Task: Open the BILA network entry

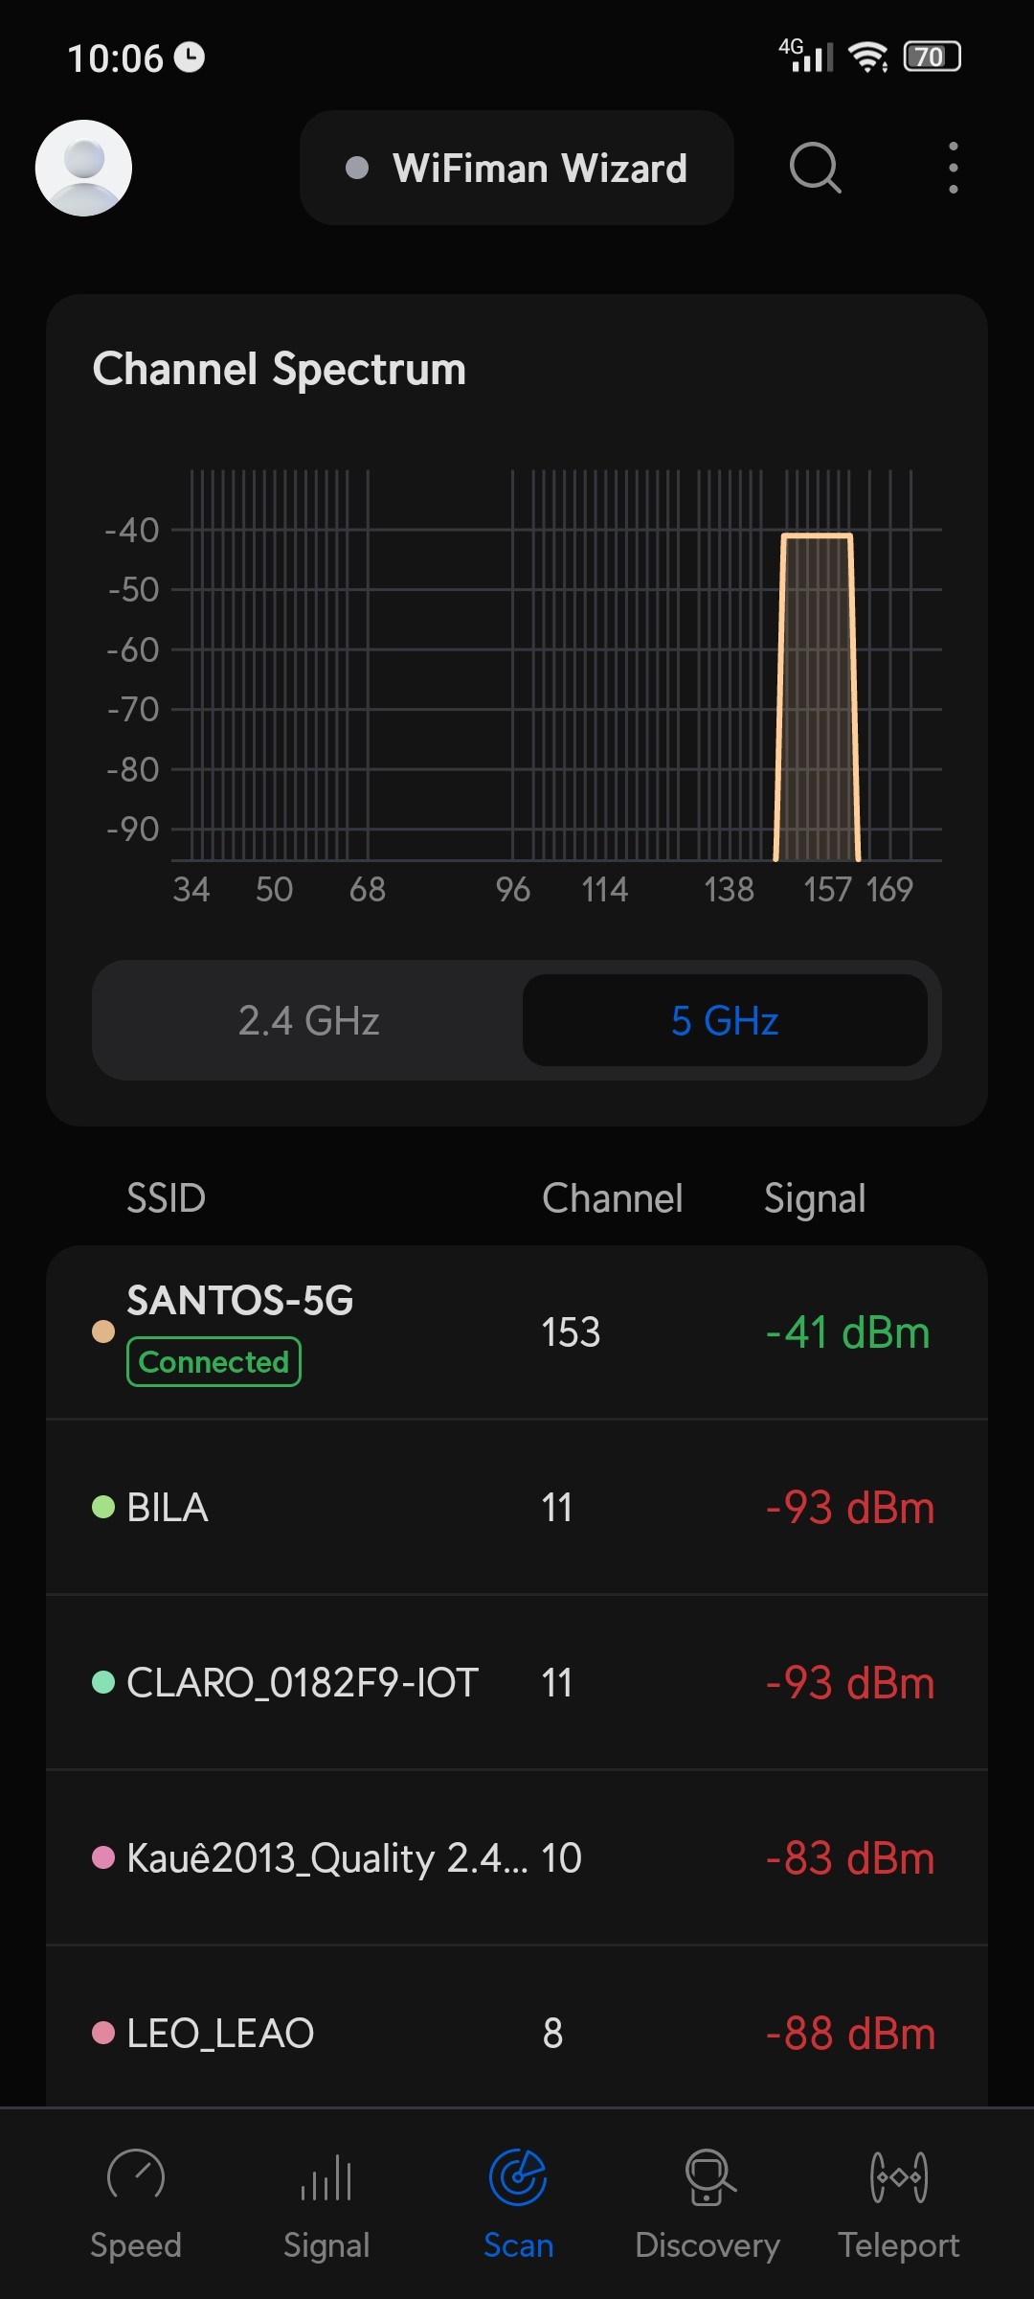Action: pyautogui.click(x=517, y=1507)
